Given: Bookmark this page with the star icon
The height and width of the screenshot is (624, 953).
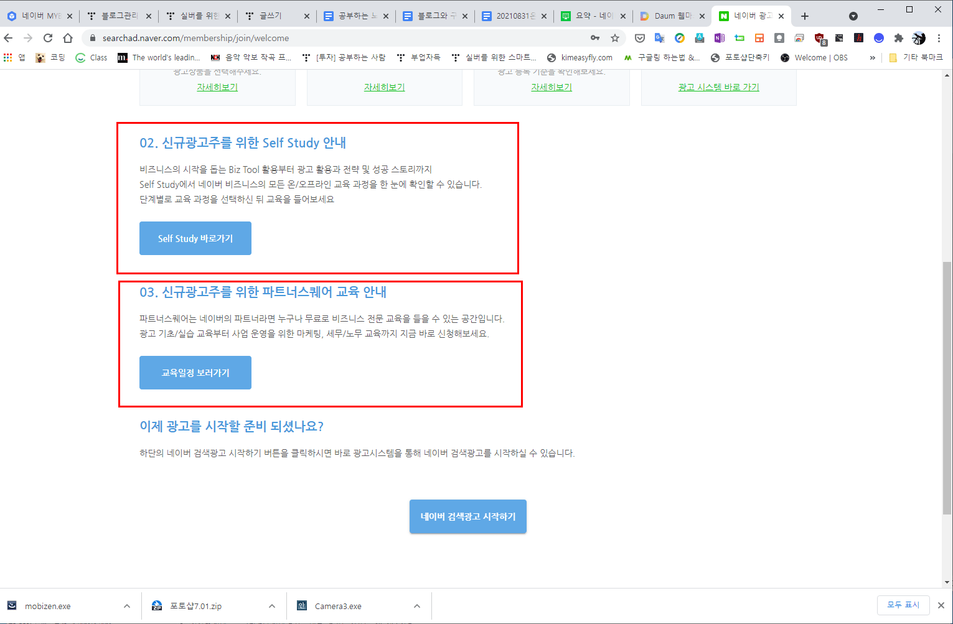Looking at the screenshot, I should 615,38.
